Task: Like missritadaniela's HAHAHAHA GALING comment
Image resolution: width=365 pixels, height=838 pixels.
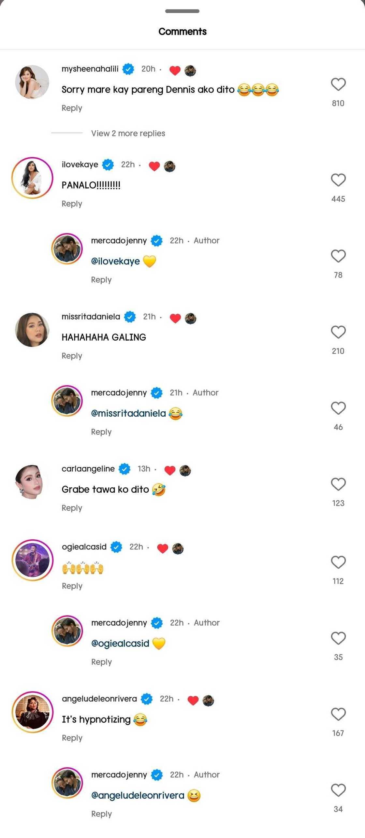Action: pos(338,332)
